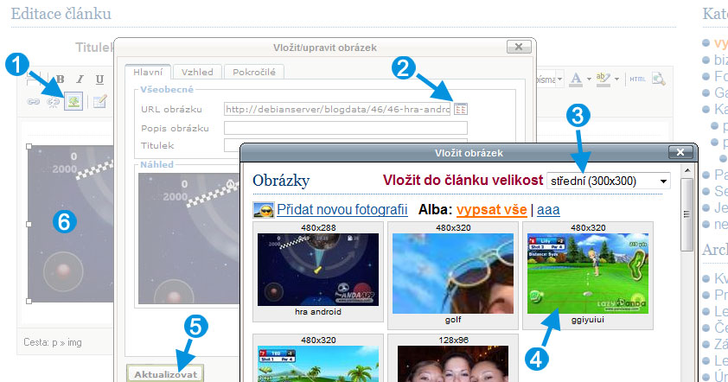Click the scrollbar up arrow in Vložit obrázek

pyautogui.click(x=686, y=170)
